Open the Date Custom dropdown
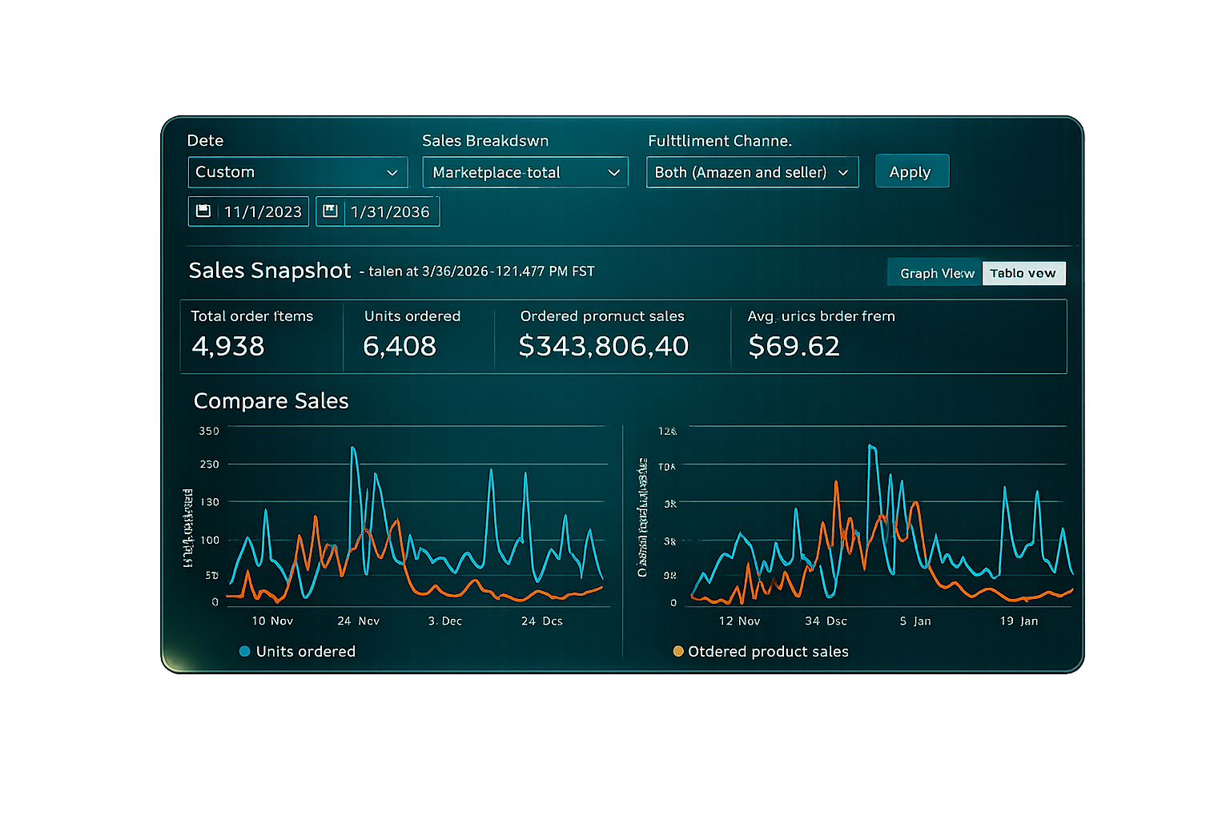The height and width of the screenshot is (820, 1230). 297,172
